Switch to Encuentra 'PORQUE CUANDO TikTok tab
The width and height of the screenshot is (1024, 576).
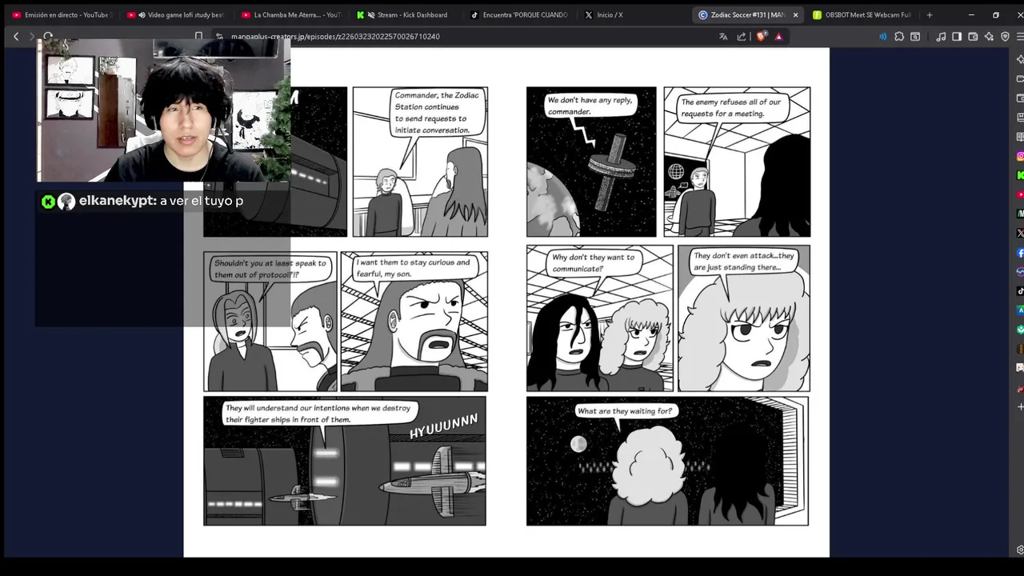pyautogui.click(x=522, y=14)
